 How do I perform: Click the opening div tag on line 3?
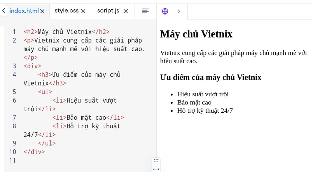[x=32, y=66]
